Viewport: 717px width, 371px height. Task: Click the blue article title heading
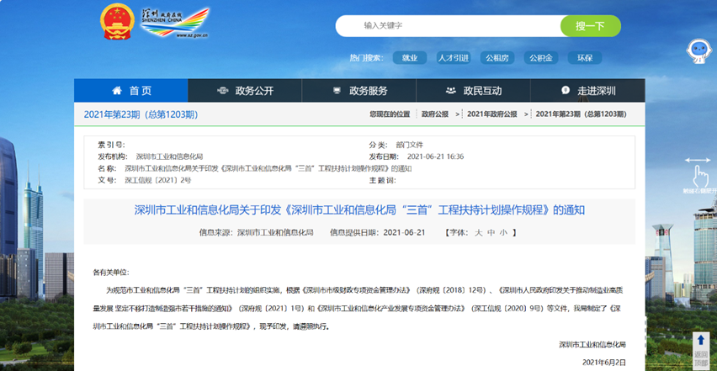[359, 210]
